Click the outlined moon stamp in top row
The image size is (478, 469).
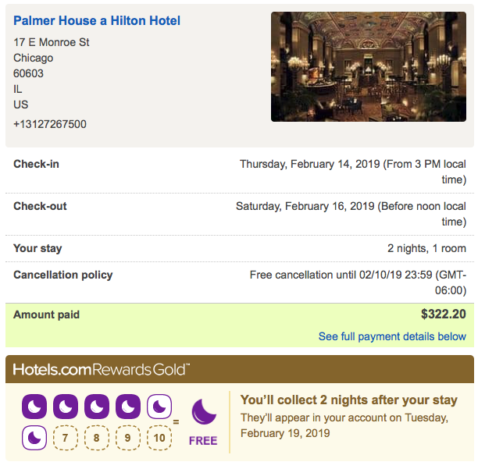(159, 407)
